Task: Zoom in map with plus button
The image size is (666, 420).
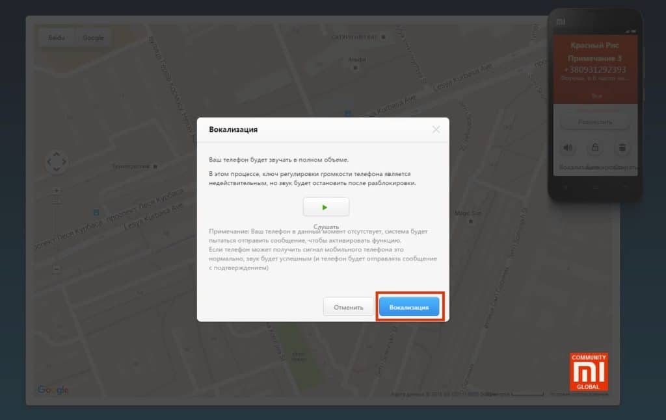Action: click(x=57, y=191)
